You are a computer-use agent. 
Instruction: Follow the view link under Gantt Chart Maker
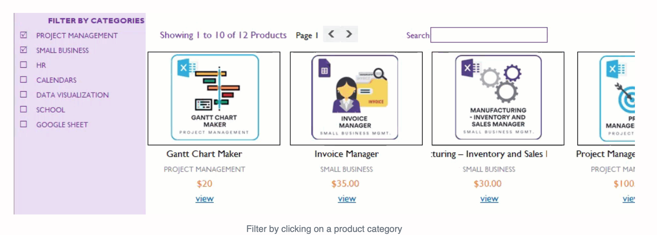204,198
